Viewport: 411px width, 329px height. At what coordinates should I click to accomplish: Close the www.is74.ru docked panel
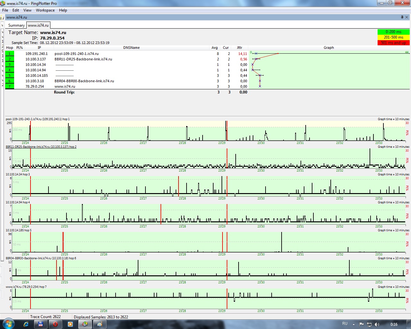coord(407,17)
